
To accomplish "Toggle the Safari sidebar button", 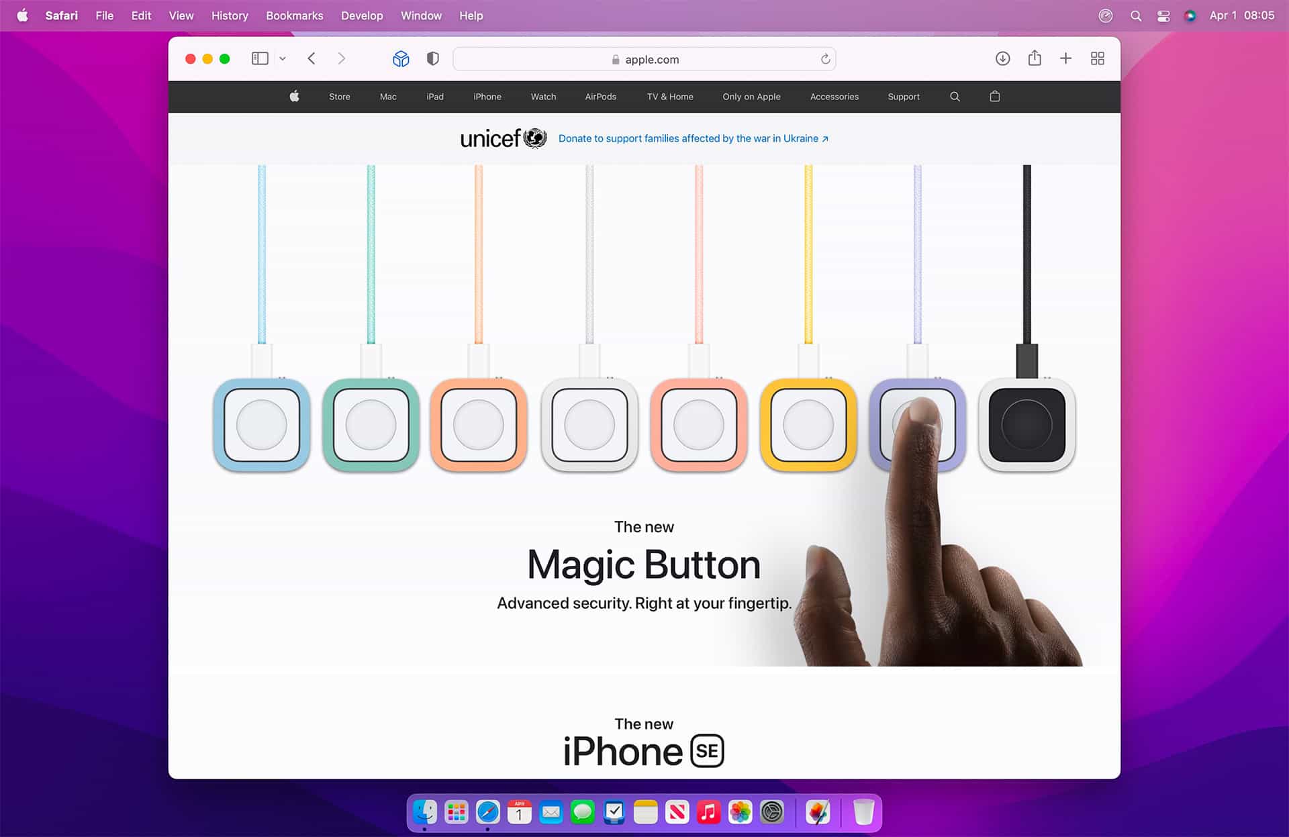I will coord(260,58).
